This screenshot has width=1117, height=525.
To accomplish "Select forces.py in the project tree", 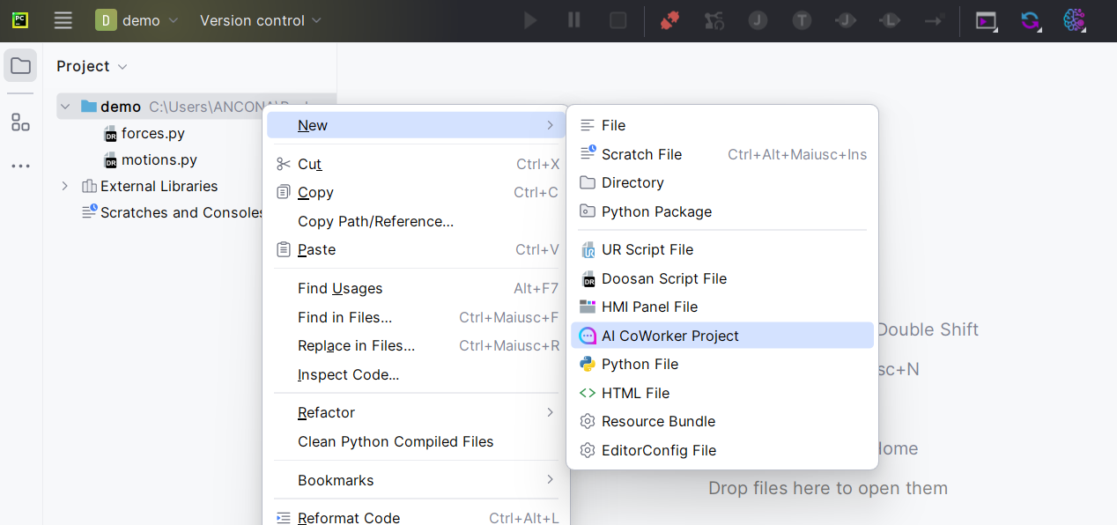I will pos(152,134).
